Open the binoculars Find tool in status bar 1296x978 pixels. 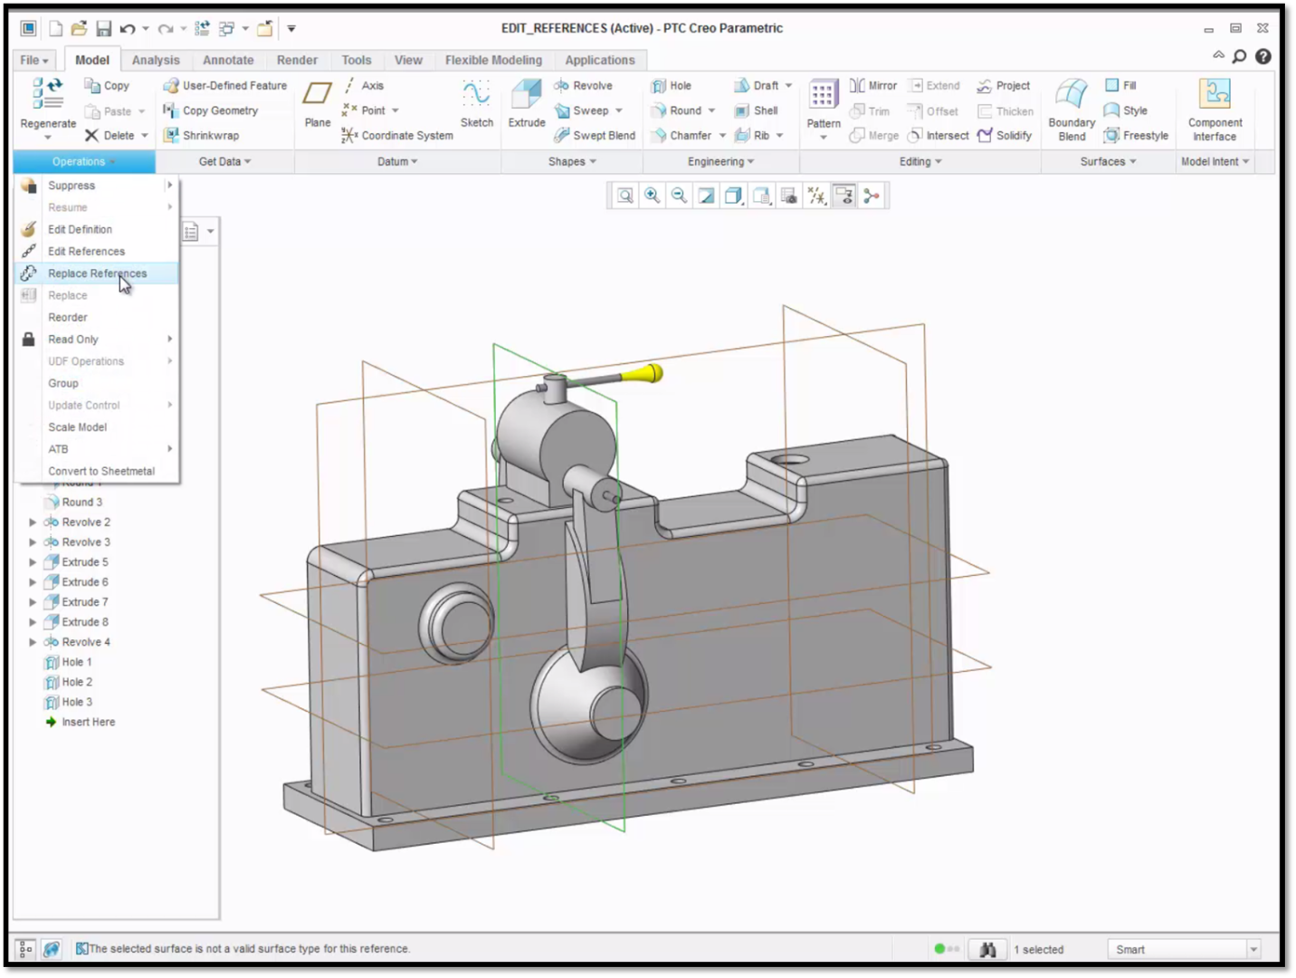point(987,949)
